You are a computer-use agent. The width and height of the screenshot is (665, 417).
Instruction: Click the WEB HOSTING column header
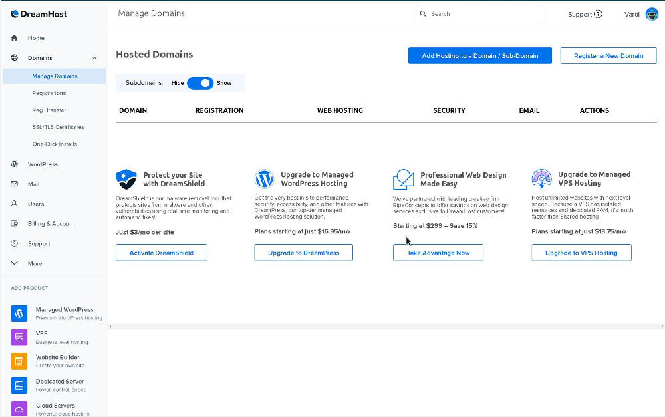coord(340,110)
